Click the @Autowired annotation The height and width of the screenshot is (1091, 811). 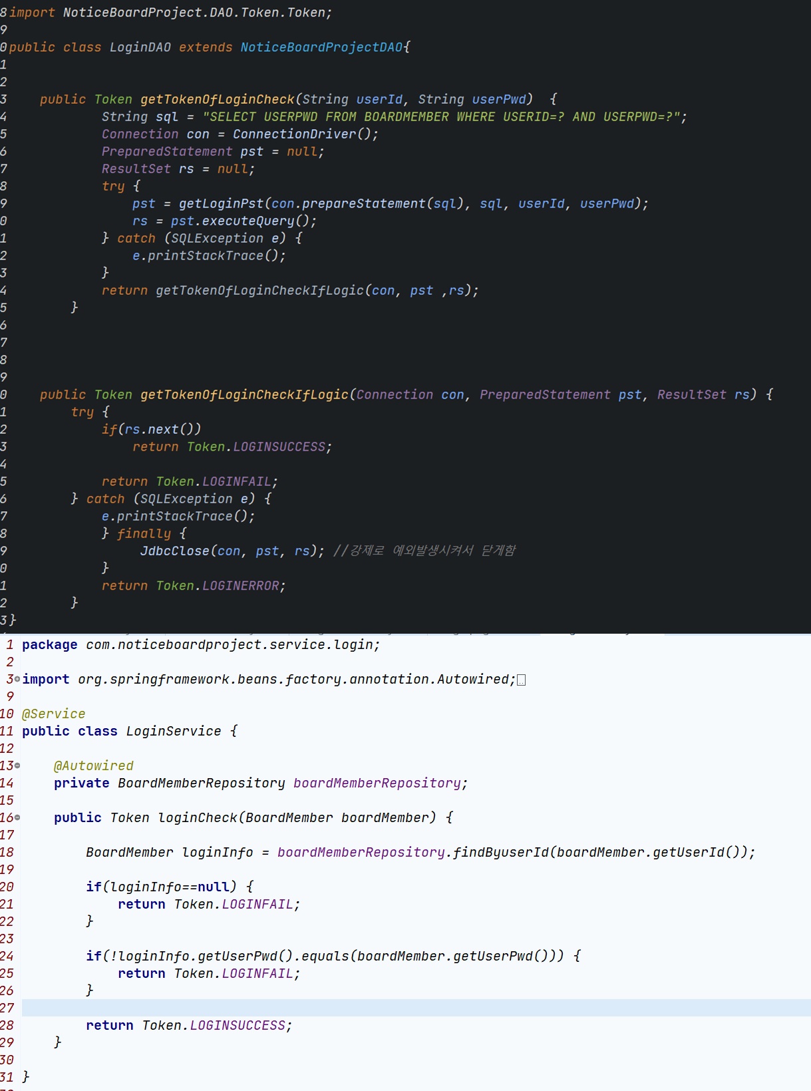tap(94, 765)
